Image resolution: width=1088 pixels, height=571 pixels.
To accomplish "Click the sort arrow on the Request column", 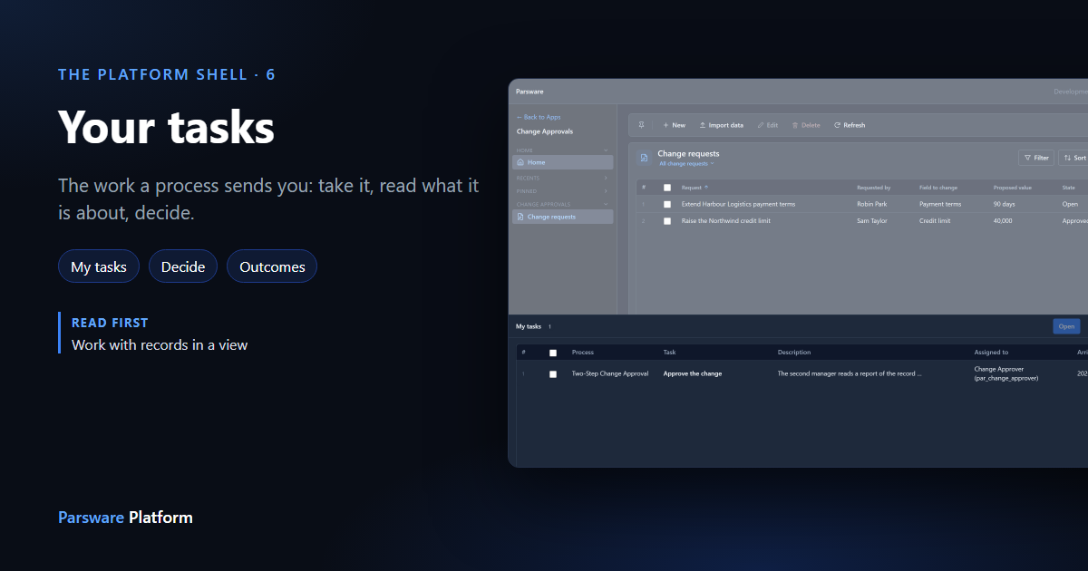I will point(706,187).
